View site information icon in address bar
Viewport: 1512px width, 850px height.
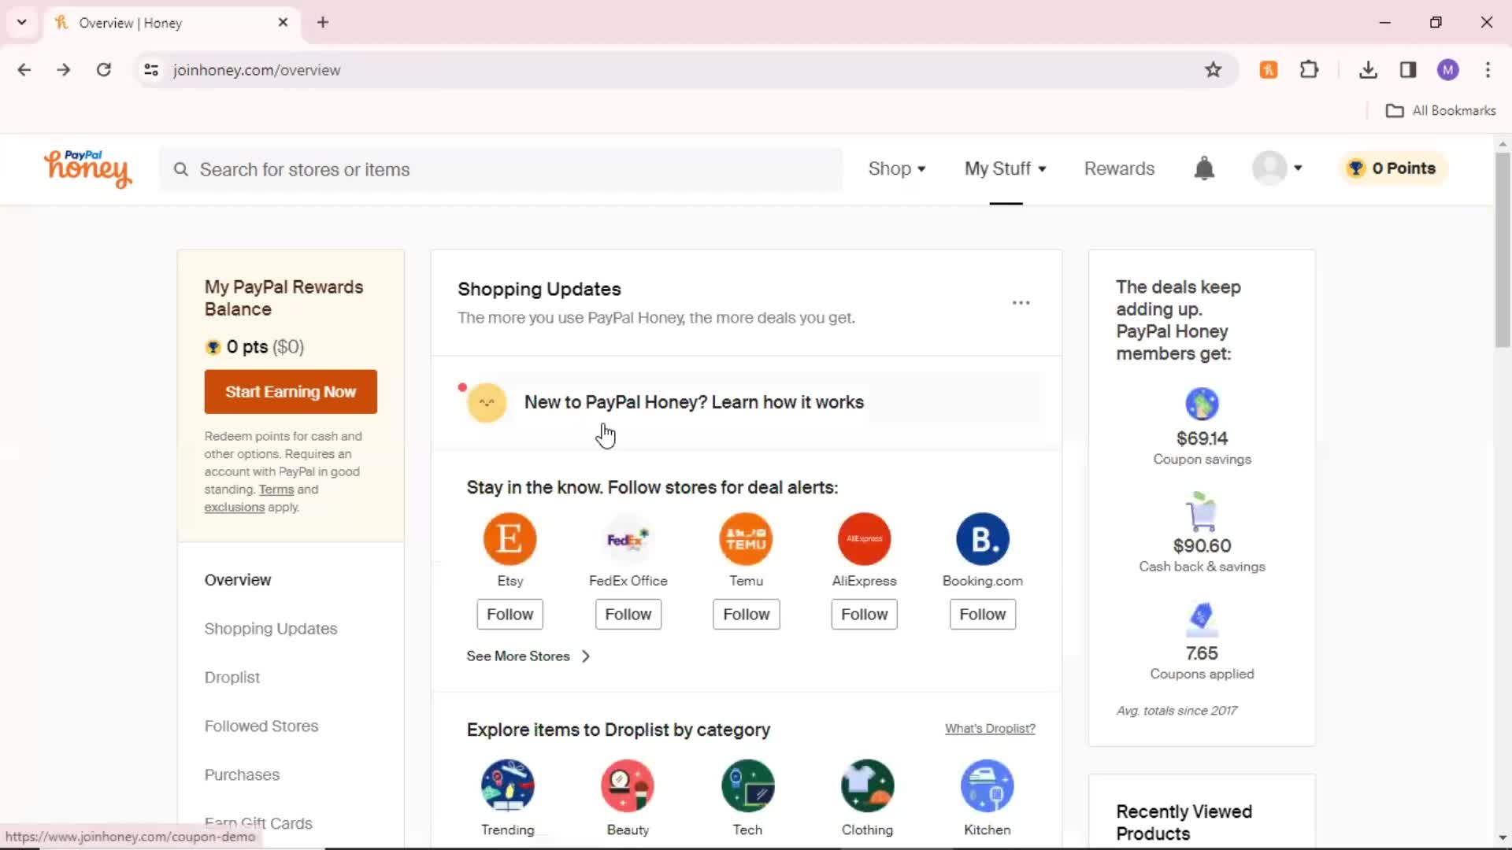click(x=151, y=70)
